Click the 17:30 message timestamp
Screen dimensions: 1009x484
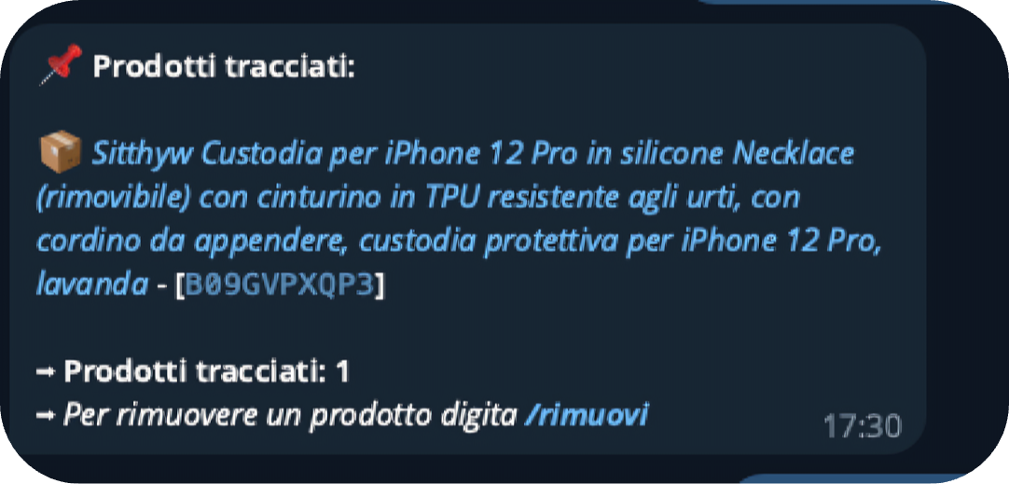pos(863,427)
